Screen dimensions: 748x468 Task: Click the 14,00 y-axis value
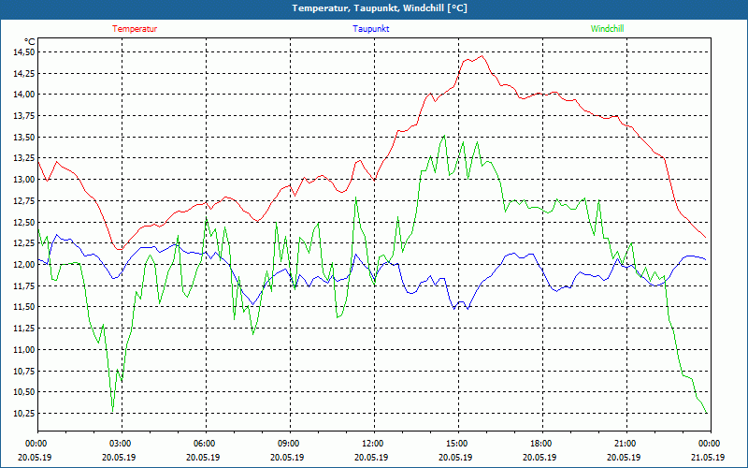(24, 95)
